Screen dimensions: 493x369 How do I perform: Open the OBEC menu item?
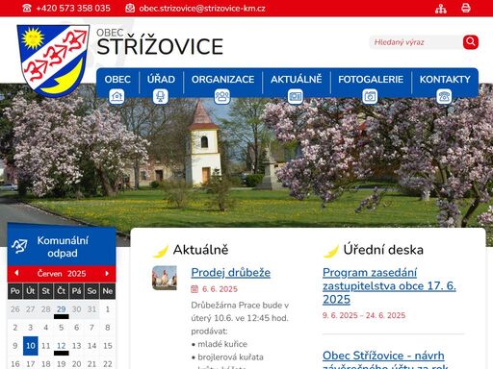point(117,79)
